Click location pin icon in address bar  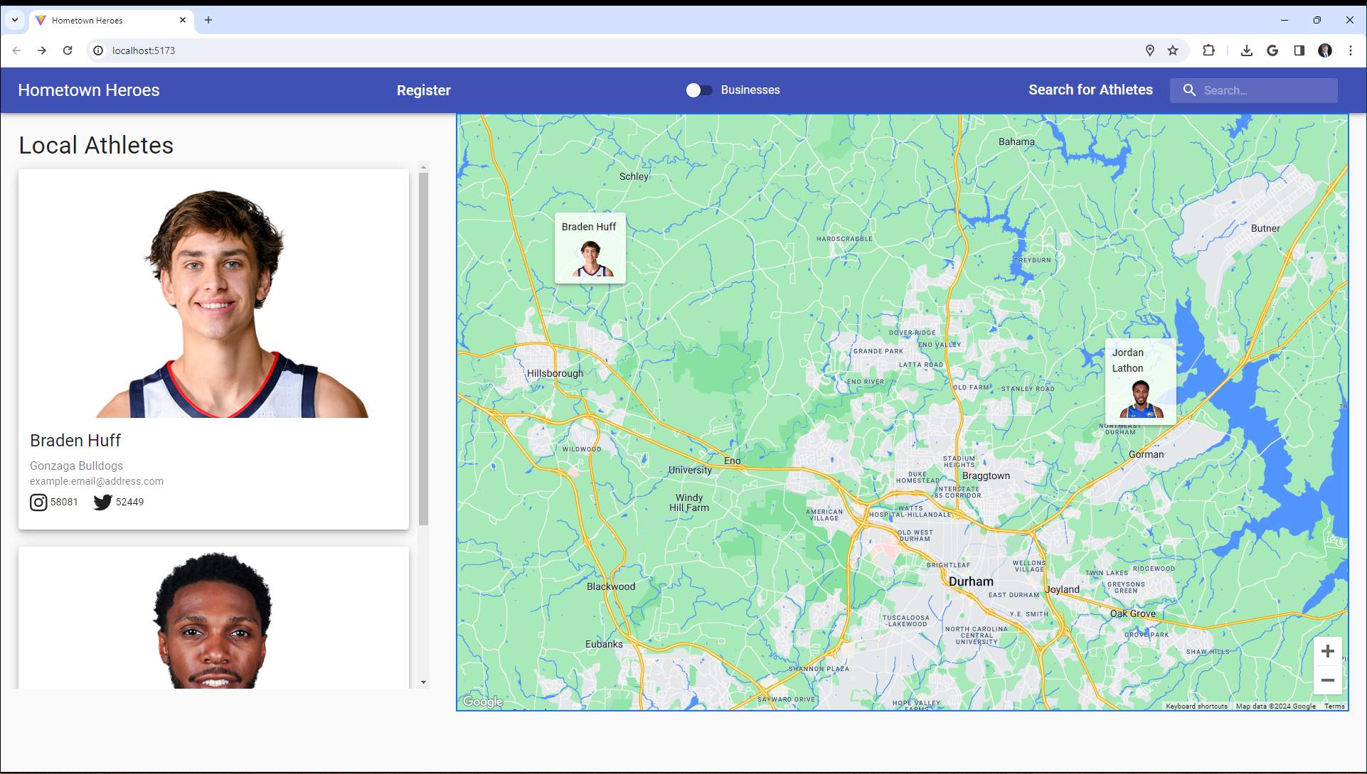point(1149,50)
